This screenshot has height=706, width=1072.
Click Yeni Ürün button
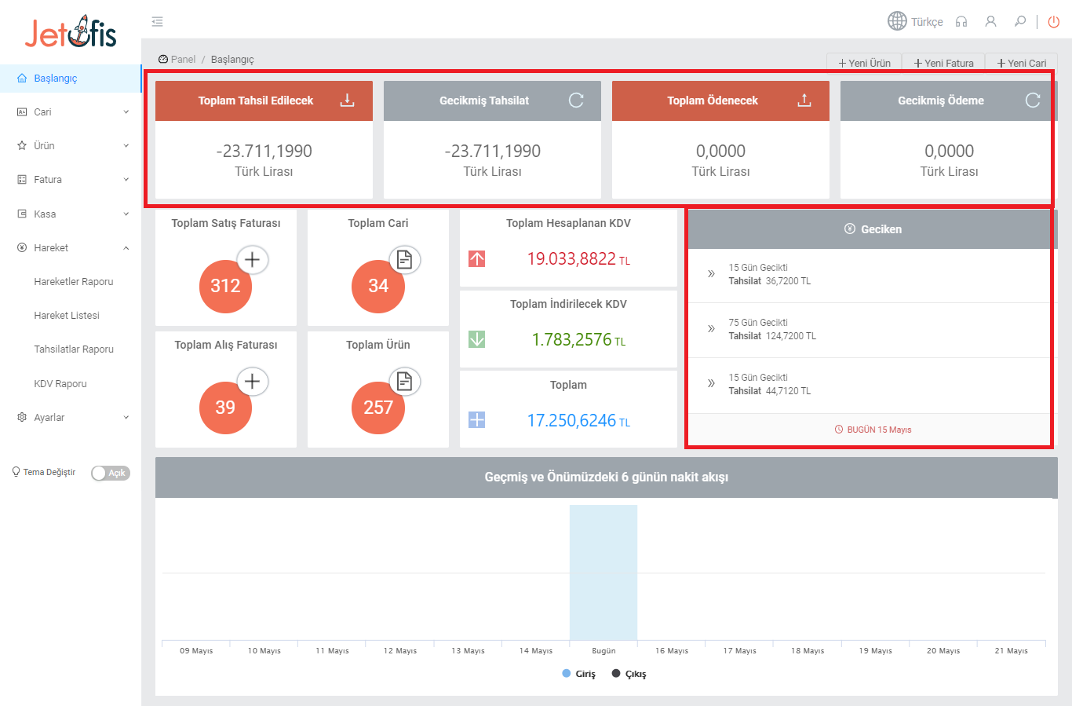click(864, 63)
